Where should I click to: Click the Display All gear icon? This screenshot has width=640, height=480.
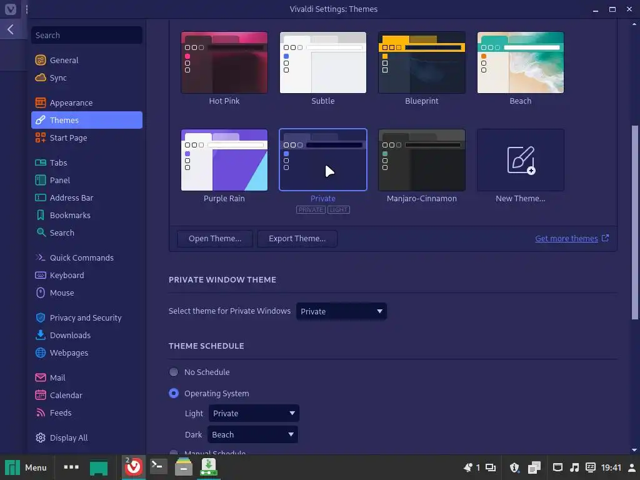41,438
